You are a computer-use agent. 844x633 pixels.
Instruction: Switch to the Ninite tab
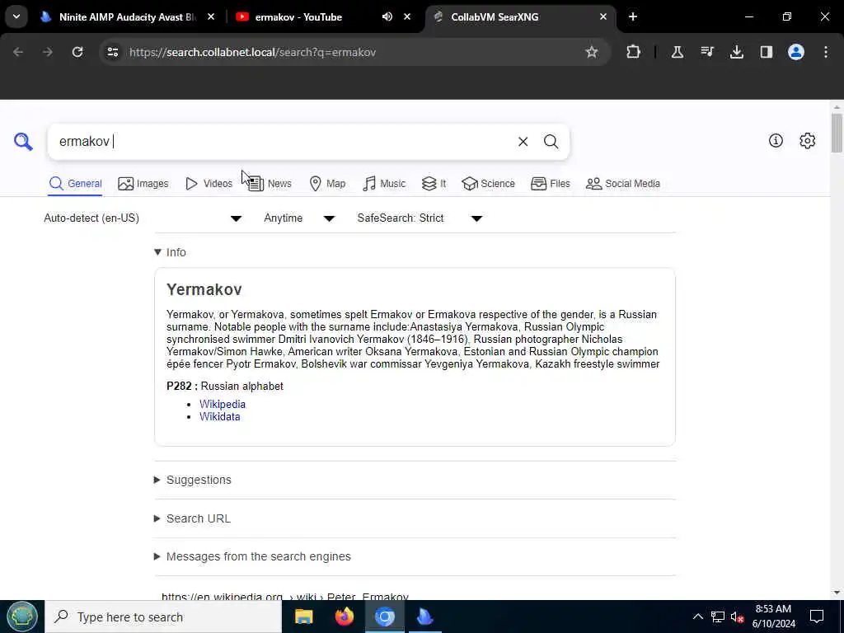(x=127, y=17)
